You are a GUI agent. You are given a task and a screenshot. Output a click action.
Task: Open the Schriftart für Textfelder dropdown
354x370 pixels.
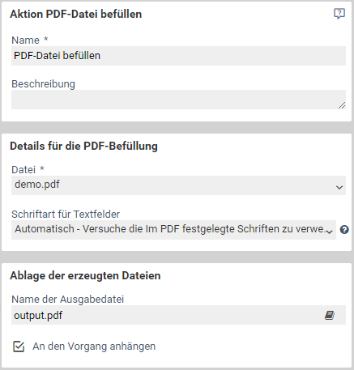click(173, 230)
